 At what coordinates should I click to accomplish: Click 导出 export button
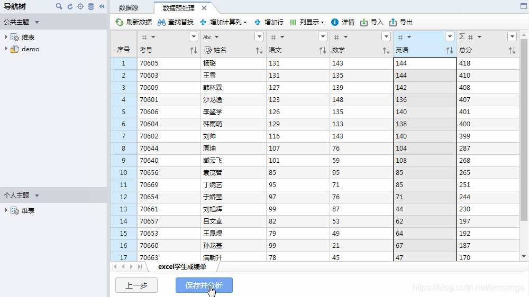[401, 22]
